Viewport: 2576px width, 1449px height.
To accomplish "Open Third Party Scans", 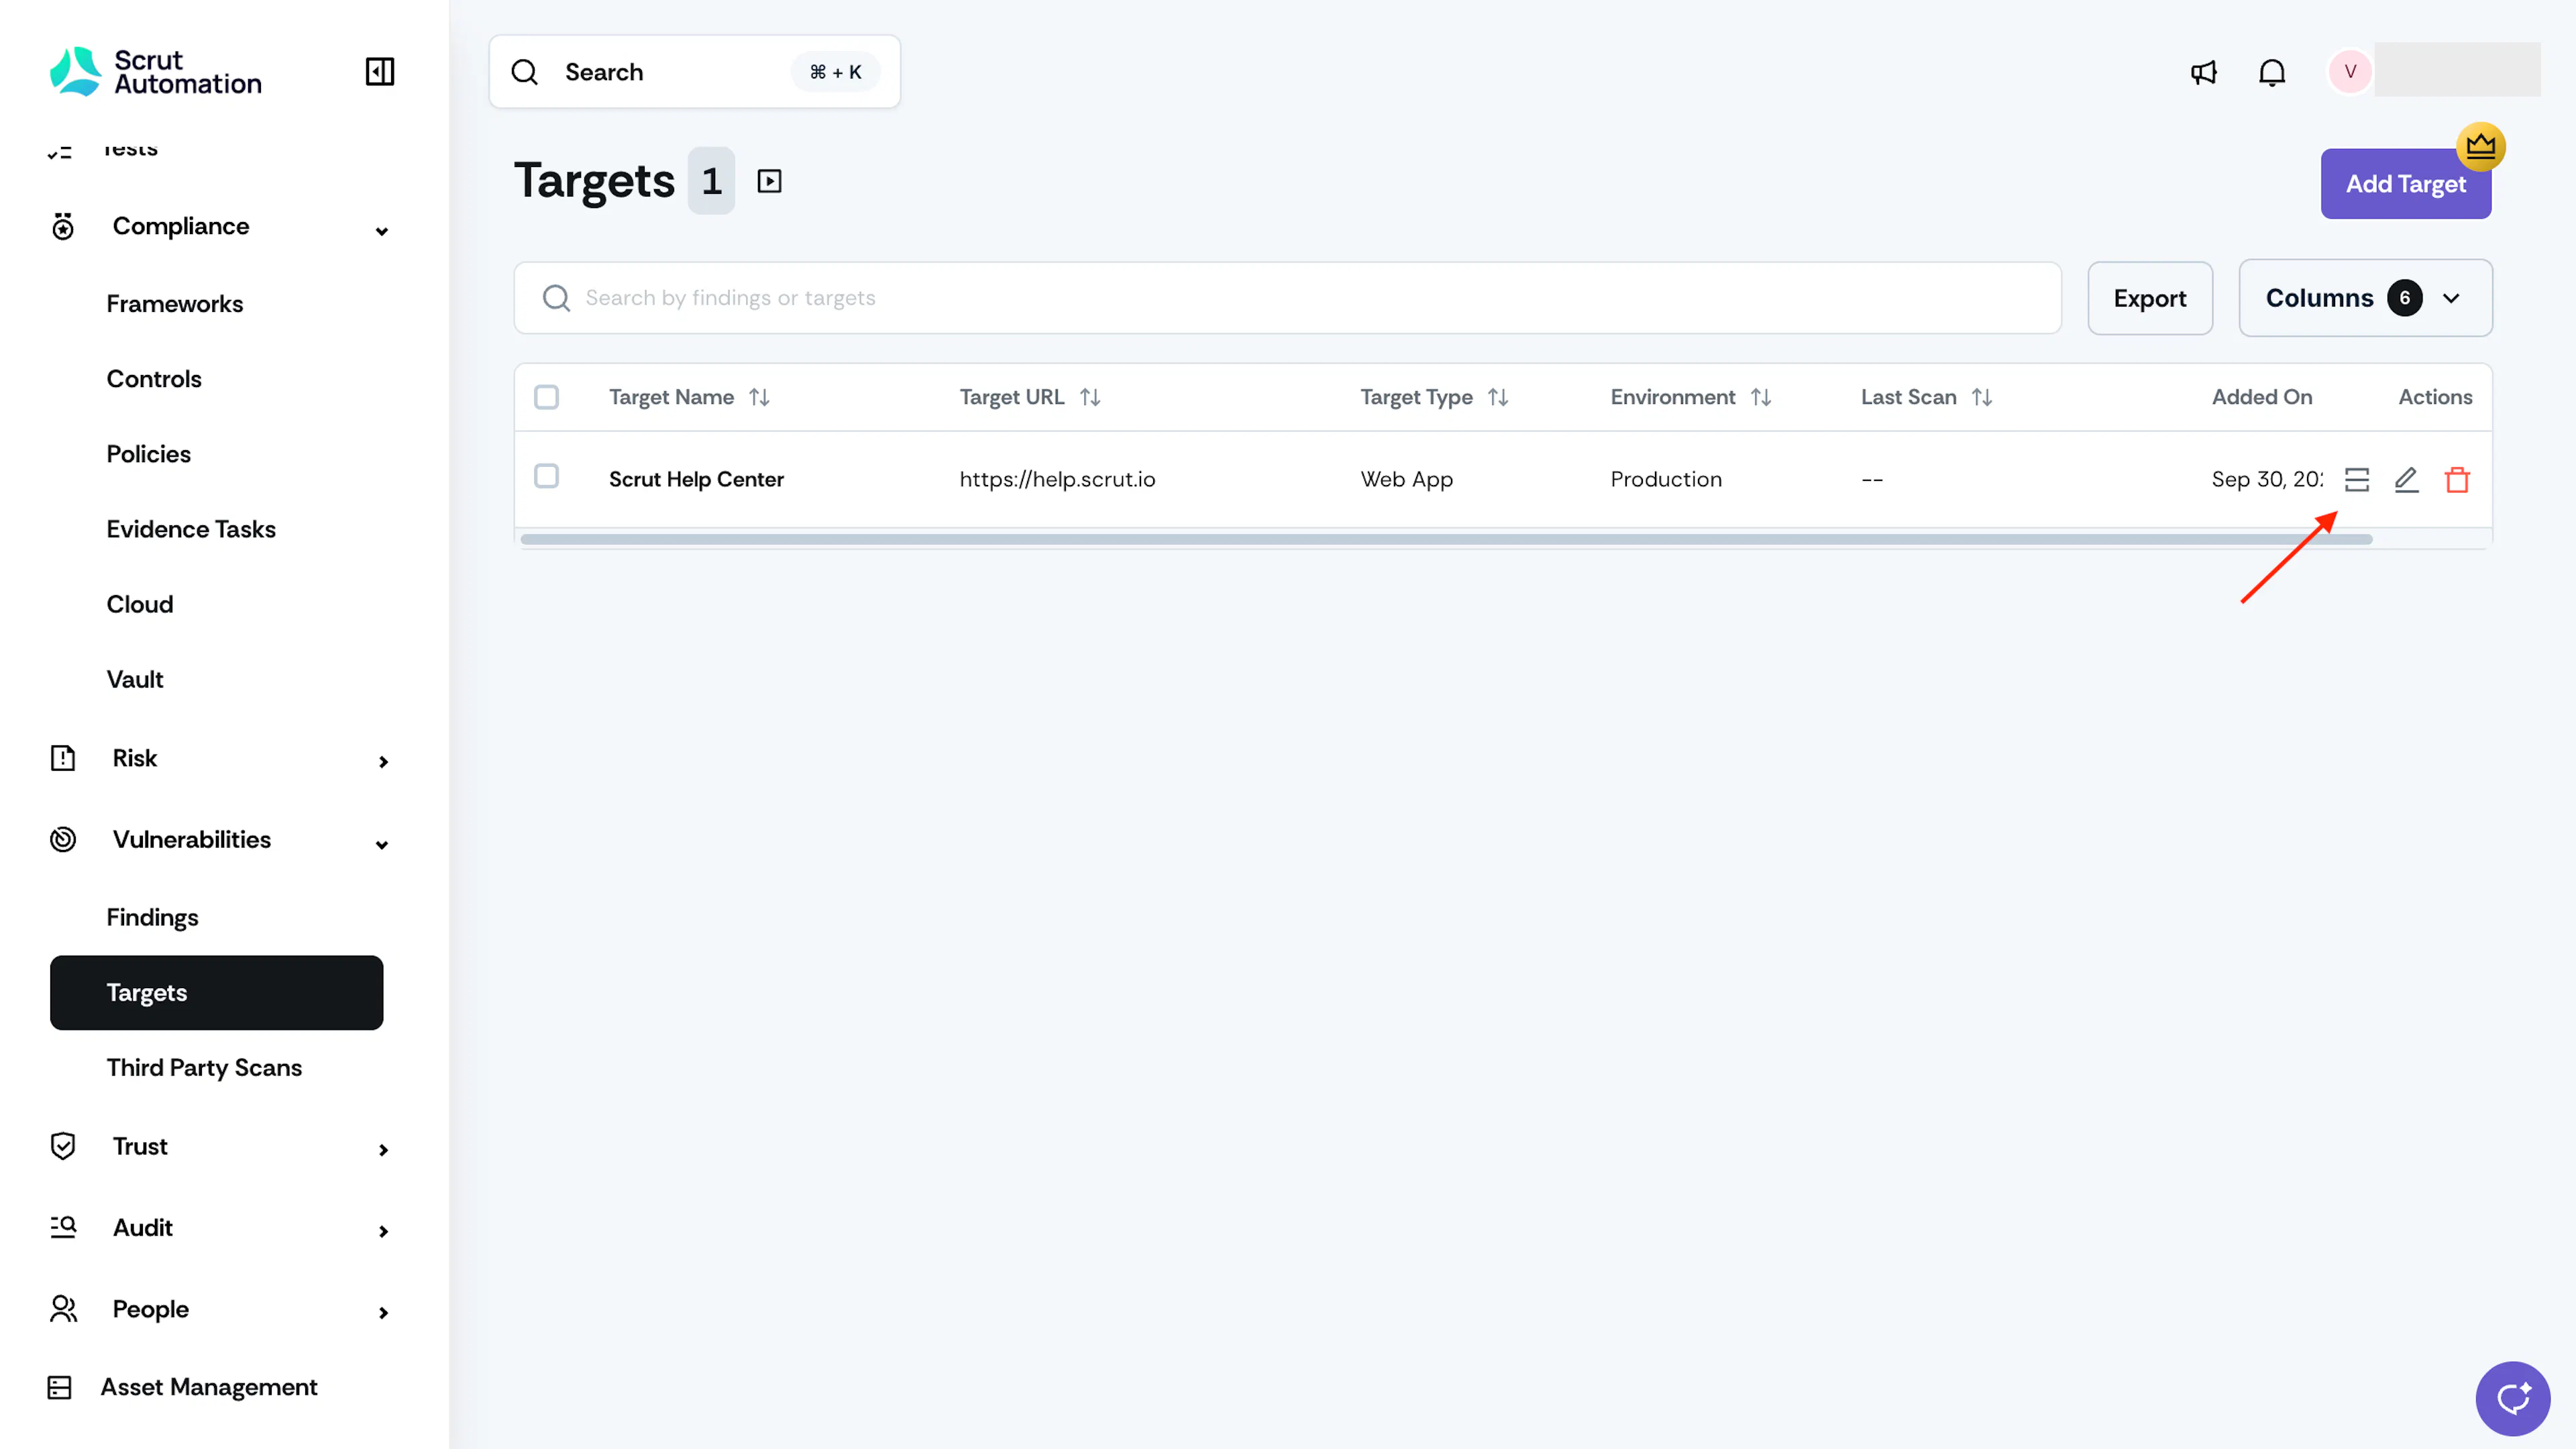I will (204, 1067).
